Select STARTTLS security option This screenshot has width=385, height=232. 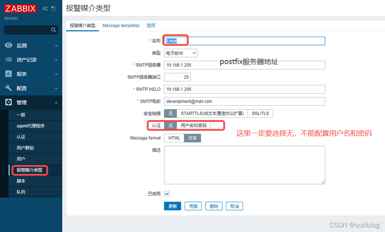(x=212, y=113)
